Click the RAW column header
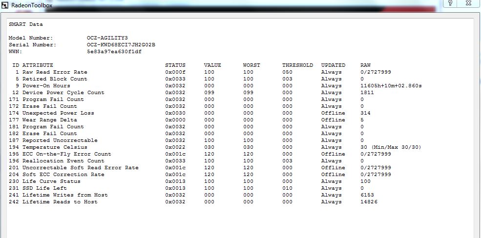Viewport: 481px width, 238px height. click(x=365, y=65)
